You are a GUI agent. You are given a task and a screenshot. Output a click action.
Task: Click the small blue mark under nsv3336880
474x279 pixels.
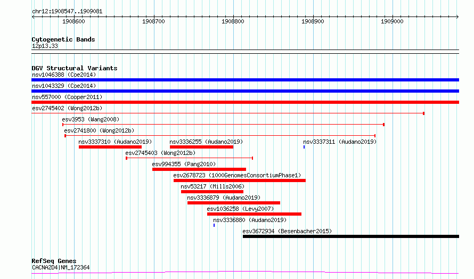pos(214,225)
